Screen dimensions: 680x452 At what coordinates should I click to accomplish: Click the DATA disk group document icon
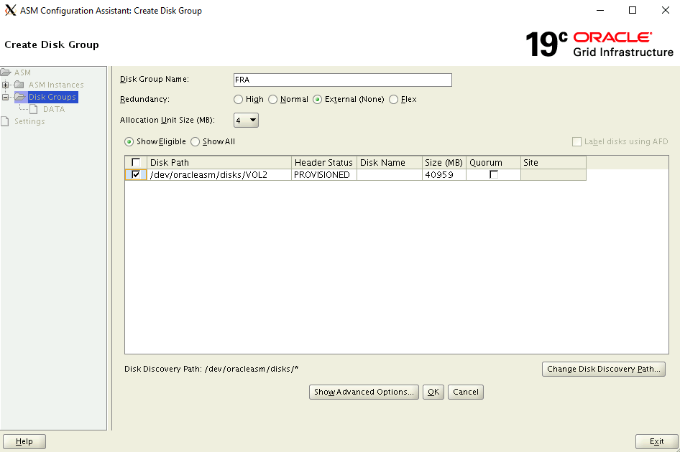(33, 109)
